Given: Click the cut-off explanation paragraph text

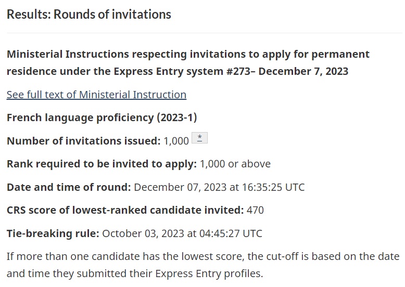Looking at the screenshot, I should tap(203, 265).
